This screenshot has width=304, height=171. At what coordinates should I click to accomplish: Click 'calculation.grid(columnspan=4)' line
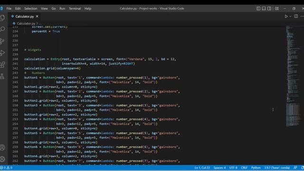52,68
